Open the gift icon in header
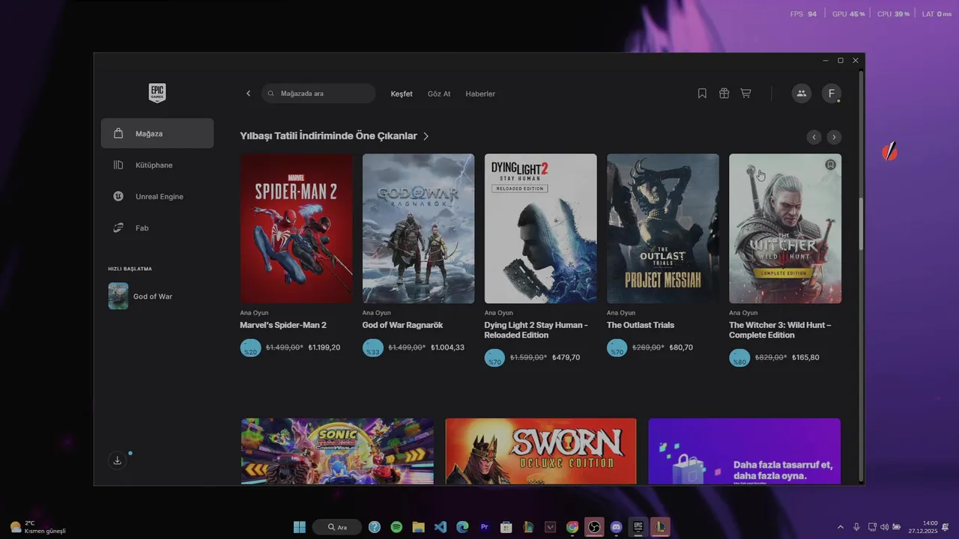 pos(724,94)
